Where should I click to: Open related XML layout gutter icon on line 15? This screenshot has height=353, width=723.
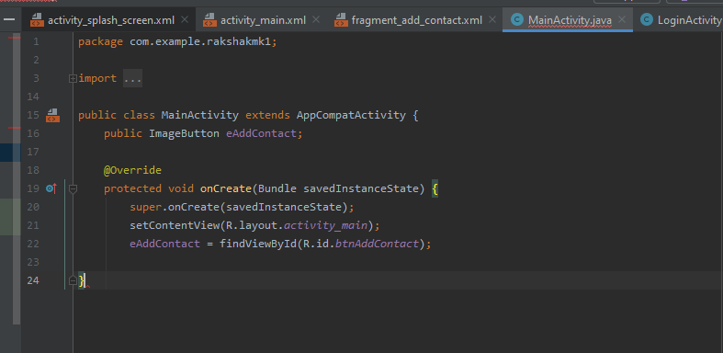pyautogui.click(x=52, y=115)
